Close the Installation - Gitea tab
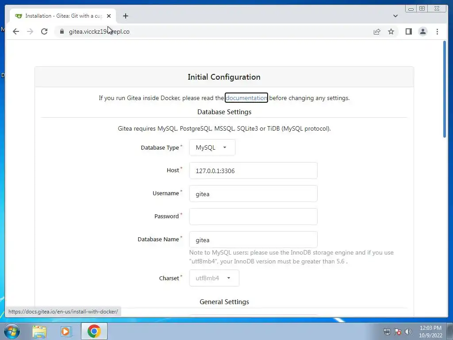Screen dimensions: 453x340 pos(109,16)
